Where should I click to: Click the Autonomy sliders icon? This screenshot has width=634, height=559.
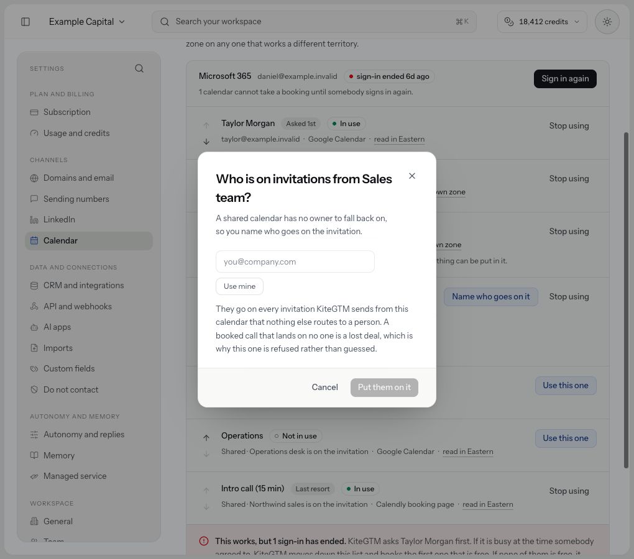[x=34, y=435]
